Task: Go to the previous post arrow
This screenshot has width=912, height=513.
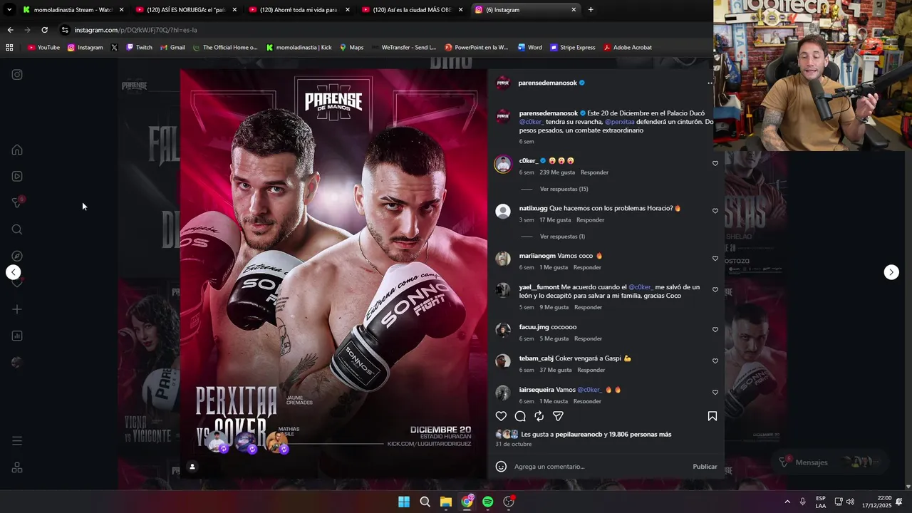Action: pos(14,272)
